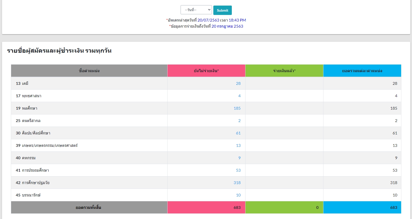The height and width of the screenshot is (219, 412).
Task: Select row 42 การศึกษาปฐมวัย position name
Action: pos(33,183)
